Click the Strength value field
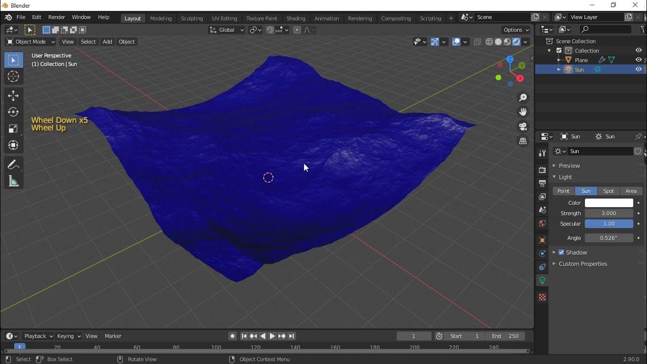Viewport: 647px width, 364px height. (609, 213)
